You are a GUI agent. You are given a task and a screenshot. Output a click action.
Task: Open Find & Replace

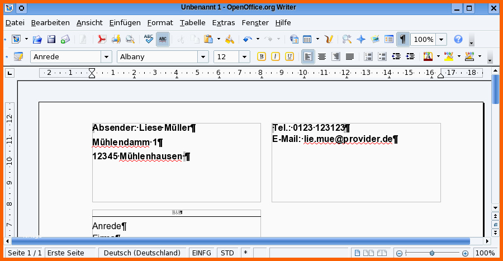347,39
